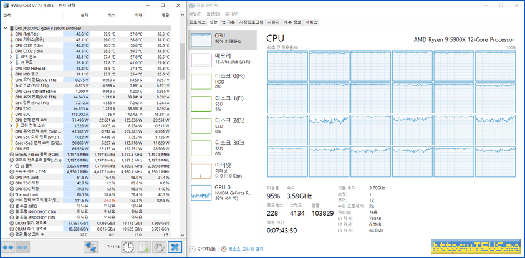Image resolution: width=525 pixels, height=258 pixels.
Task: Reset the elapsed time clock icon
Action: click(x=127, y=247)
